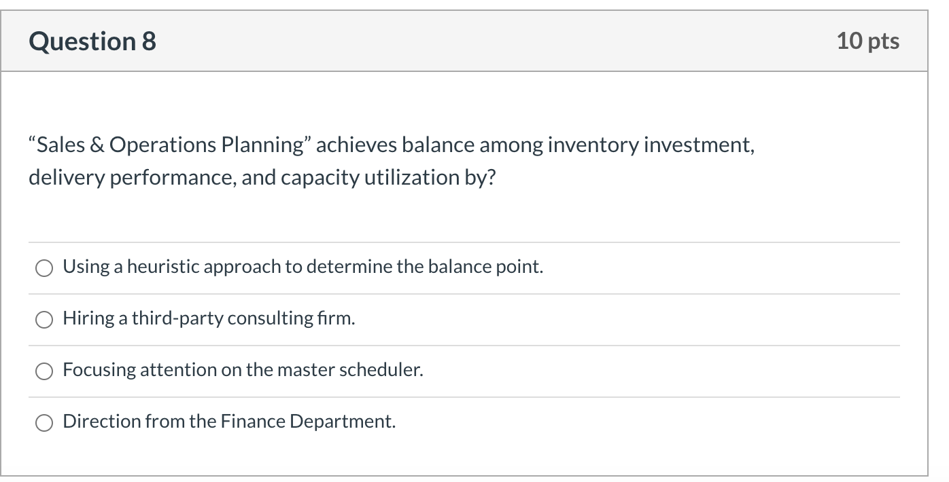Viewport: 949px width, 482px height.
Task: Click the answer text 'Using a heuristic approach'
Action: click(x=303, y=267)
